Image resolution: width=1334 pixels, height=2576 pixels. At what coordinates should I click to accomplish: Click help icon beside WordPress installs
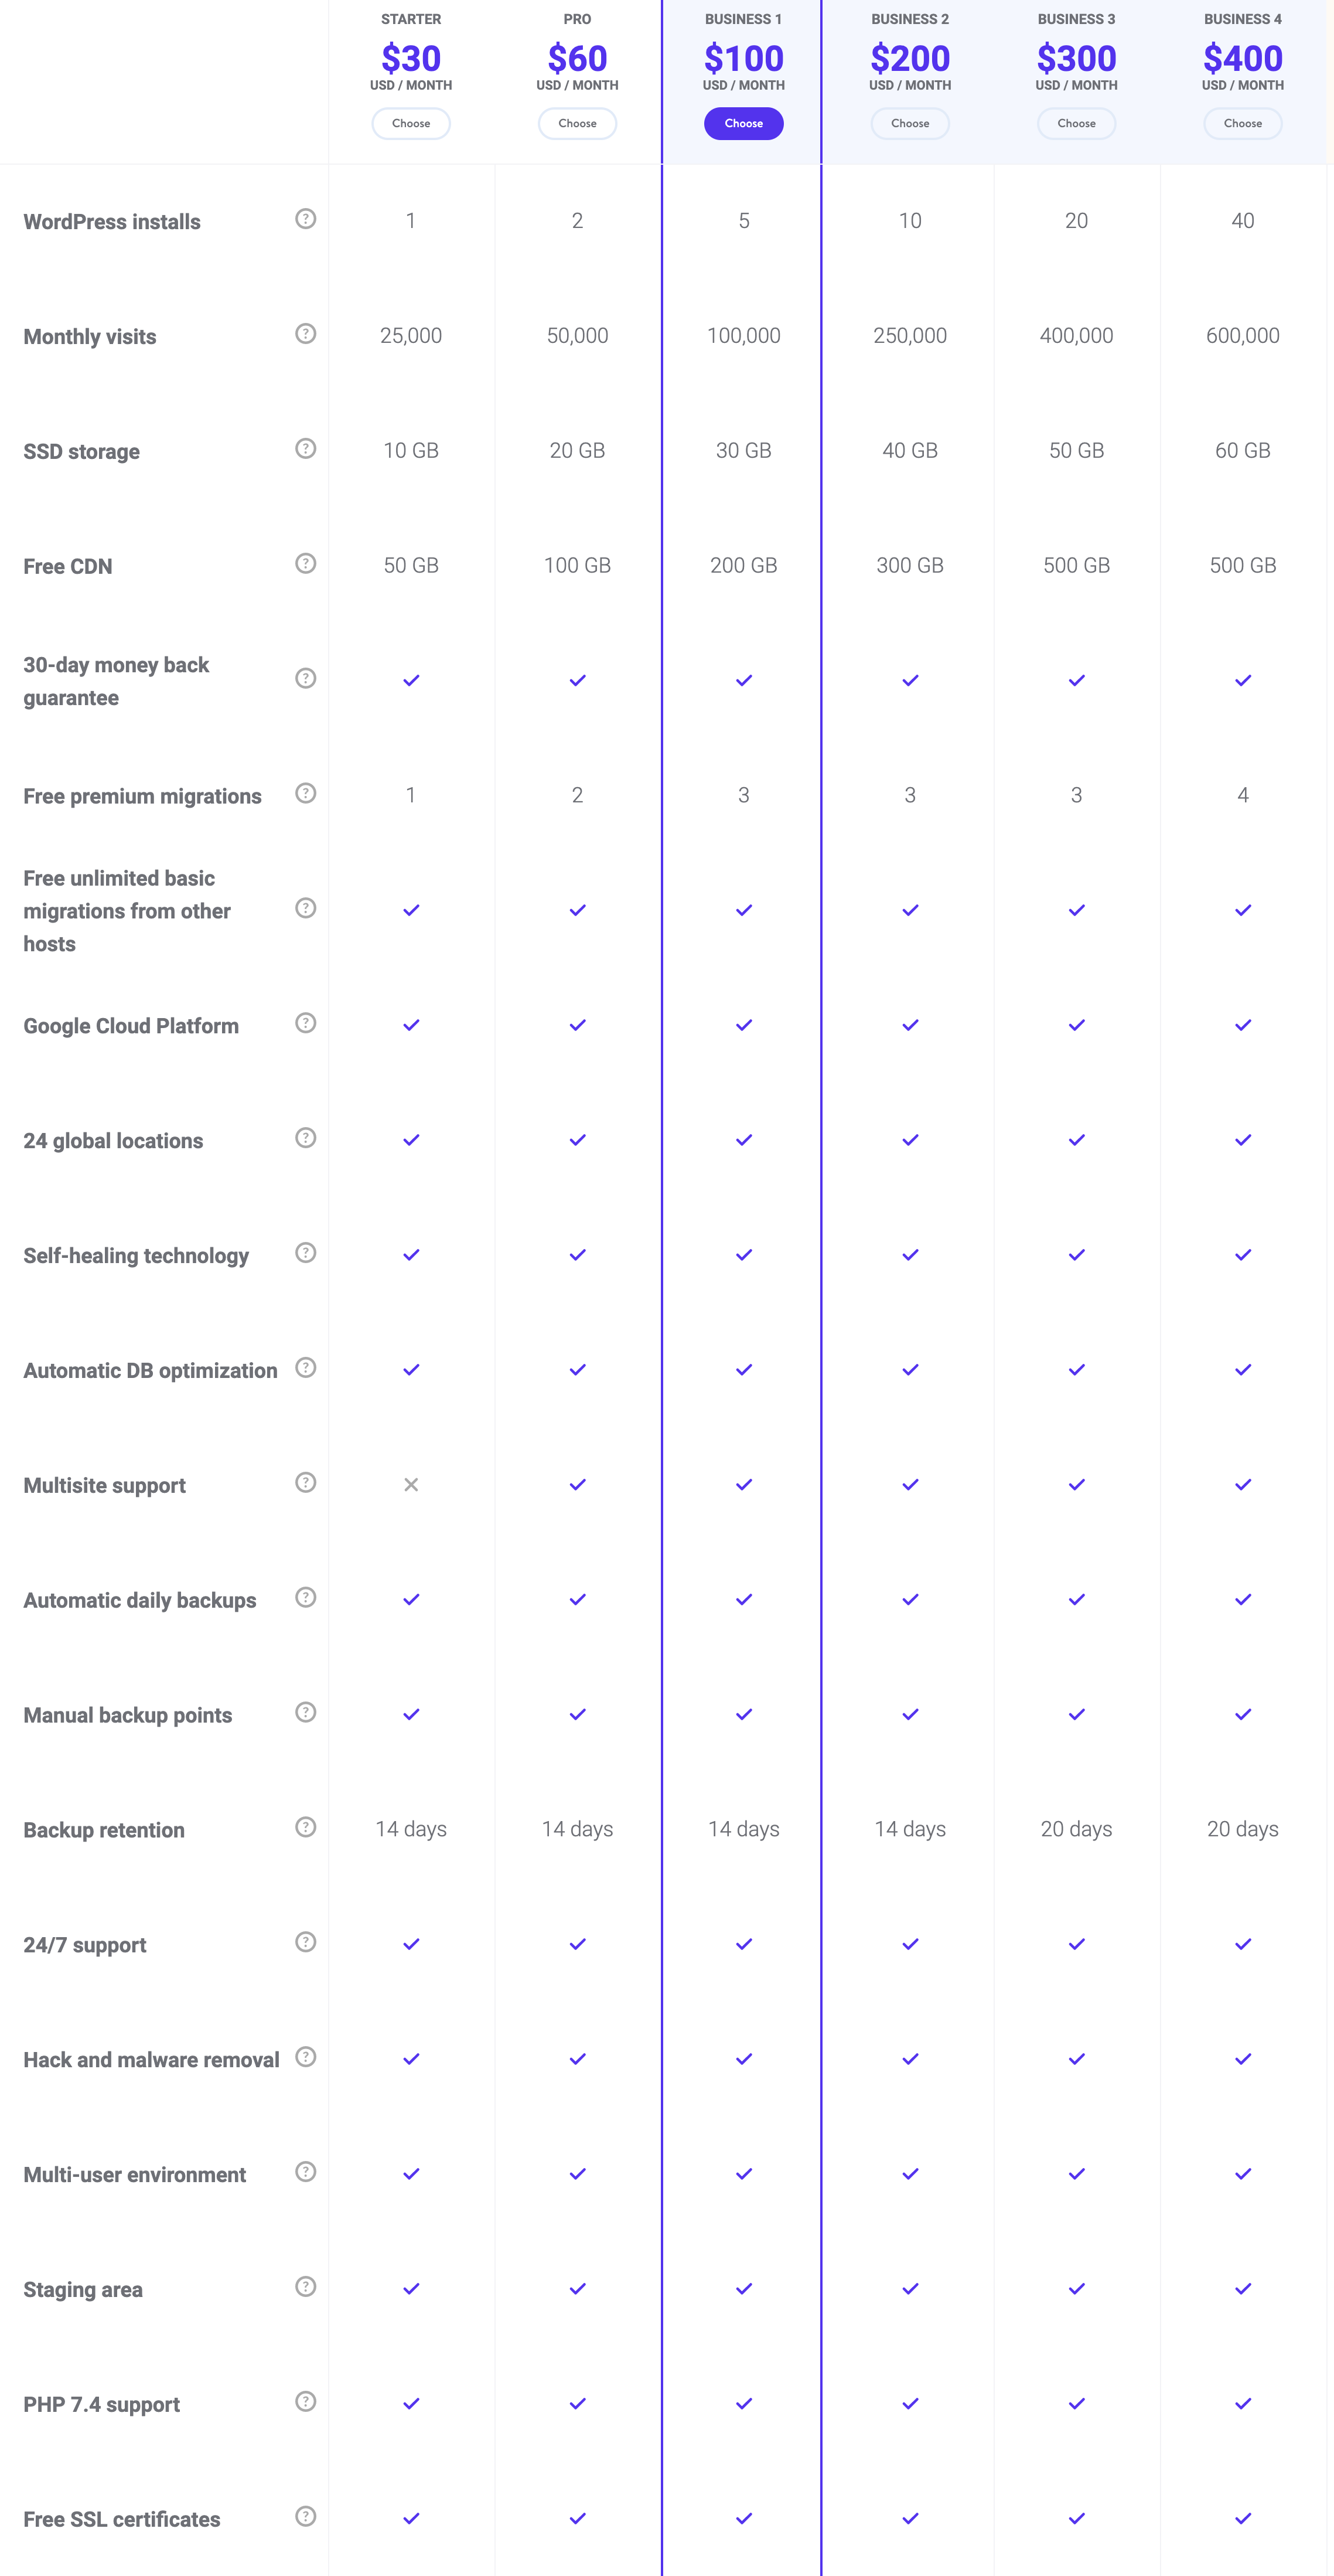click(306, 219)
